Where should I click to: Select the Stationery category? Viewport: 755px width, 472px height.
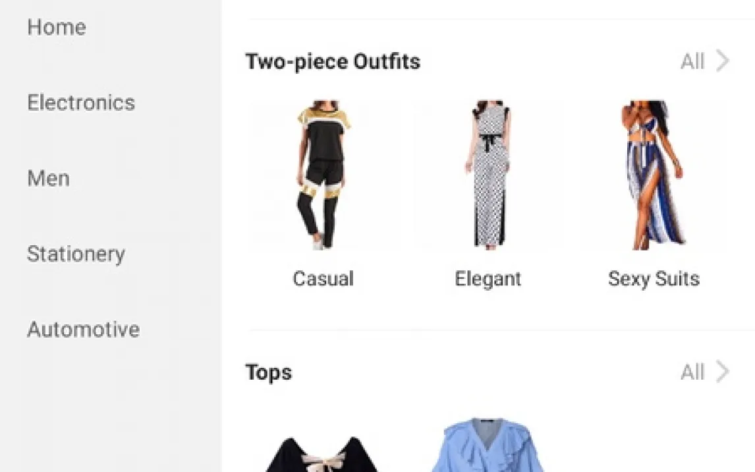76,254
